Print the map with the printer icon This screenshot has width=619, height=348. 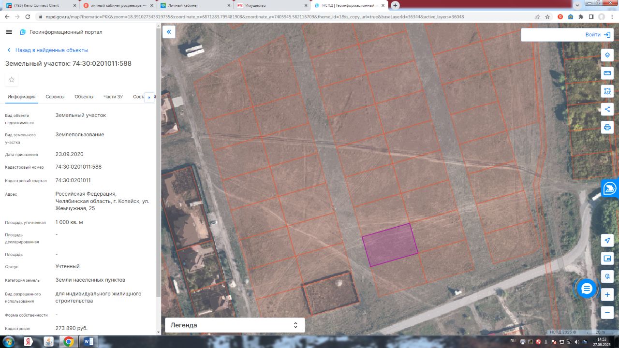(x=607, y=127)
